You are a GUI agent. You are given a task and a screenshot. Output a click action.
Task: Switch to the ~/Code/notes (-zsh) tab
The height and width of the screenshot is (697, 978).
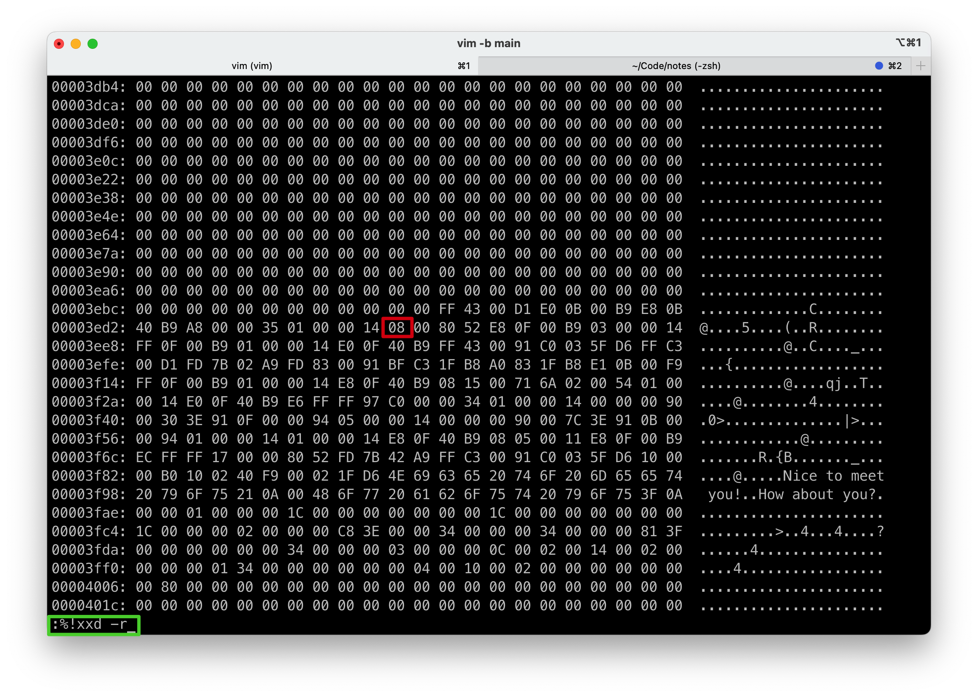pos(676,66)
